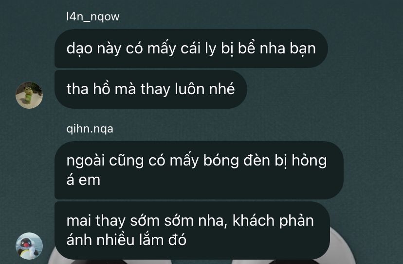This screenshot has width=403, height=264.
Task: Tap the qihn.nqa username label
Action: coord(90,129)
